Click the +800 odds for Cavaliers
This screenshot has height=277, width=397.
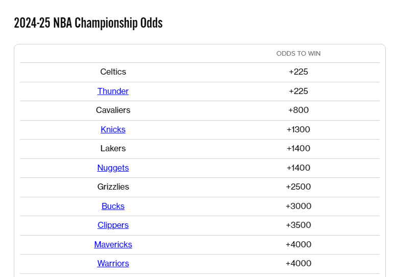[x=298, y=110]
